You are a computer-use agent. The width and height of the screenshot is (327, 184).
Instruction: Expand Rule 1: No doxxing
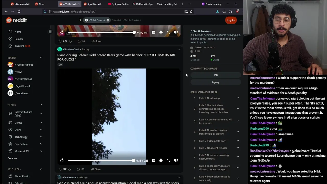click(x=238, y=98)
